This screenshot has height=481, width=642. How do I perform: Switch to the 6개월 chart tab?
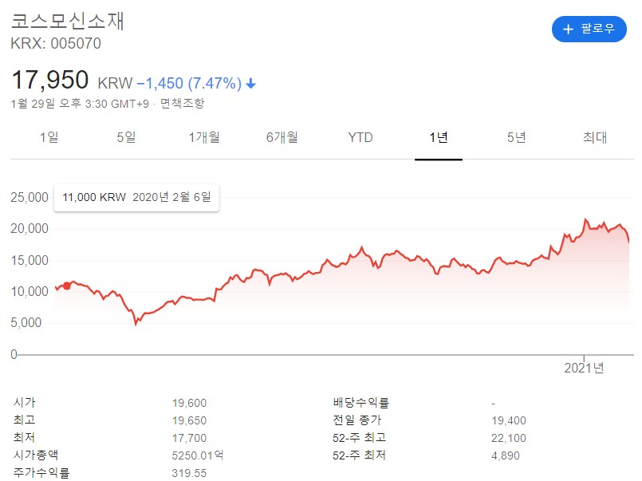coord(282,137)
